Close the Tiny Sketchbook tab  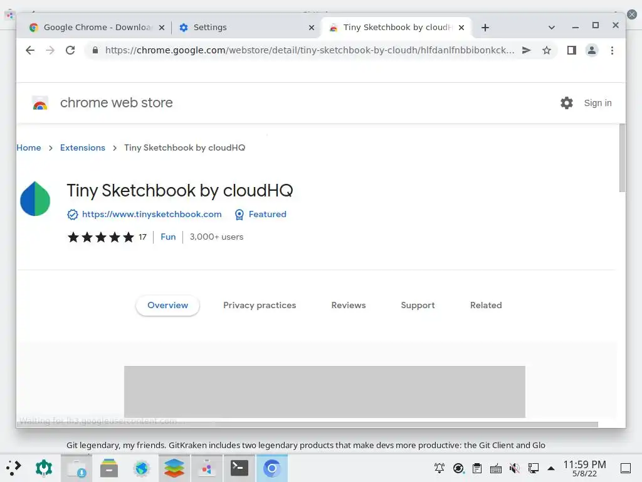click(461, 28)
